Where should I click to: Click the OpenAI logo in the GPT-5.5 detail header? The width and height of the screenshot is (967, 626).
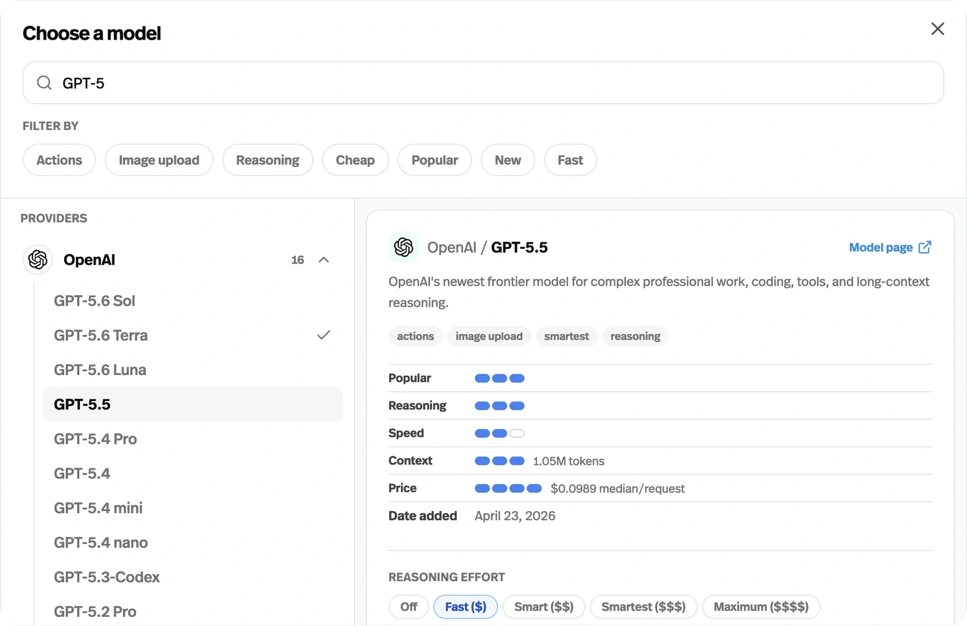(x=404, y=247)
